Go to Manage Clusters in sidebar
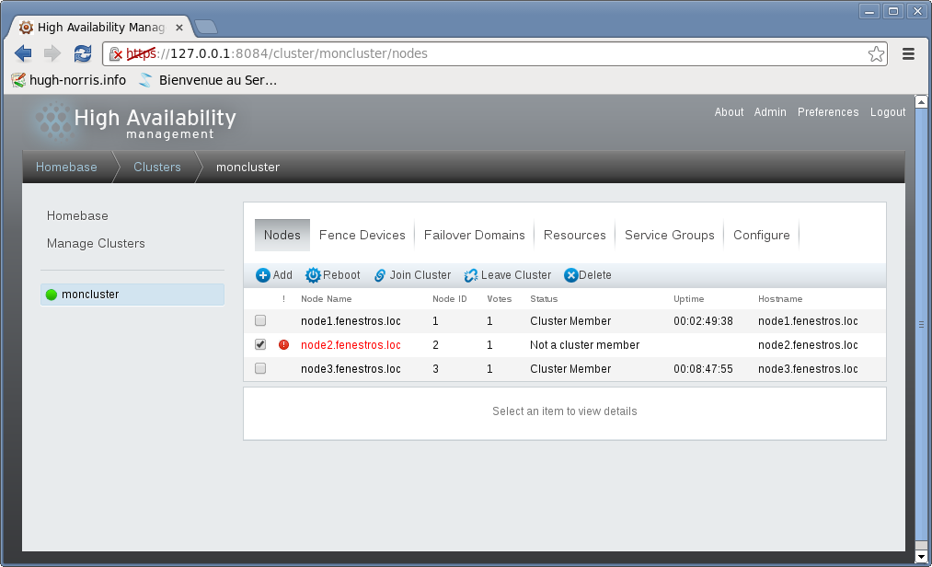 pos(96,244)
